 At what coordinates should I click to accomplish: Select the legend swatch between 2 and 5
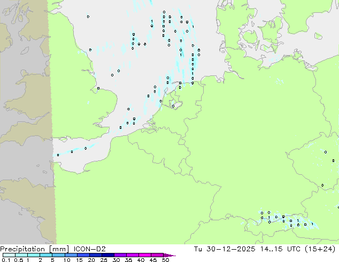[46, 255]
